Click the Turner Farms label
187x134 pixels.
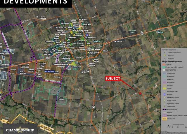[50, 42]
